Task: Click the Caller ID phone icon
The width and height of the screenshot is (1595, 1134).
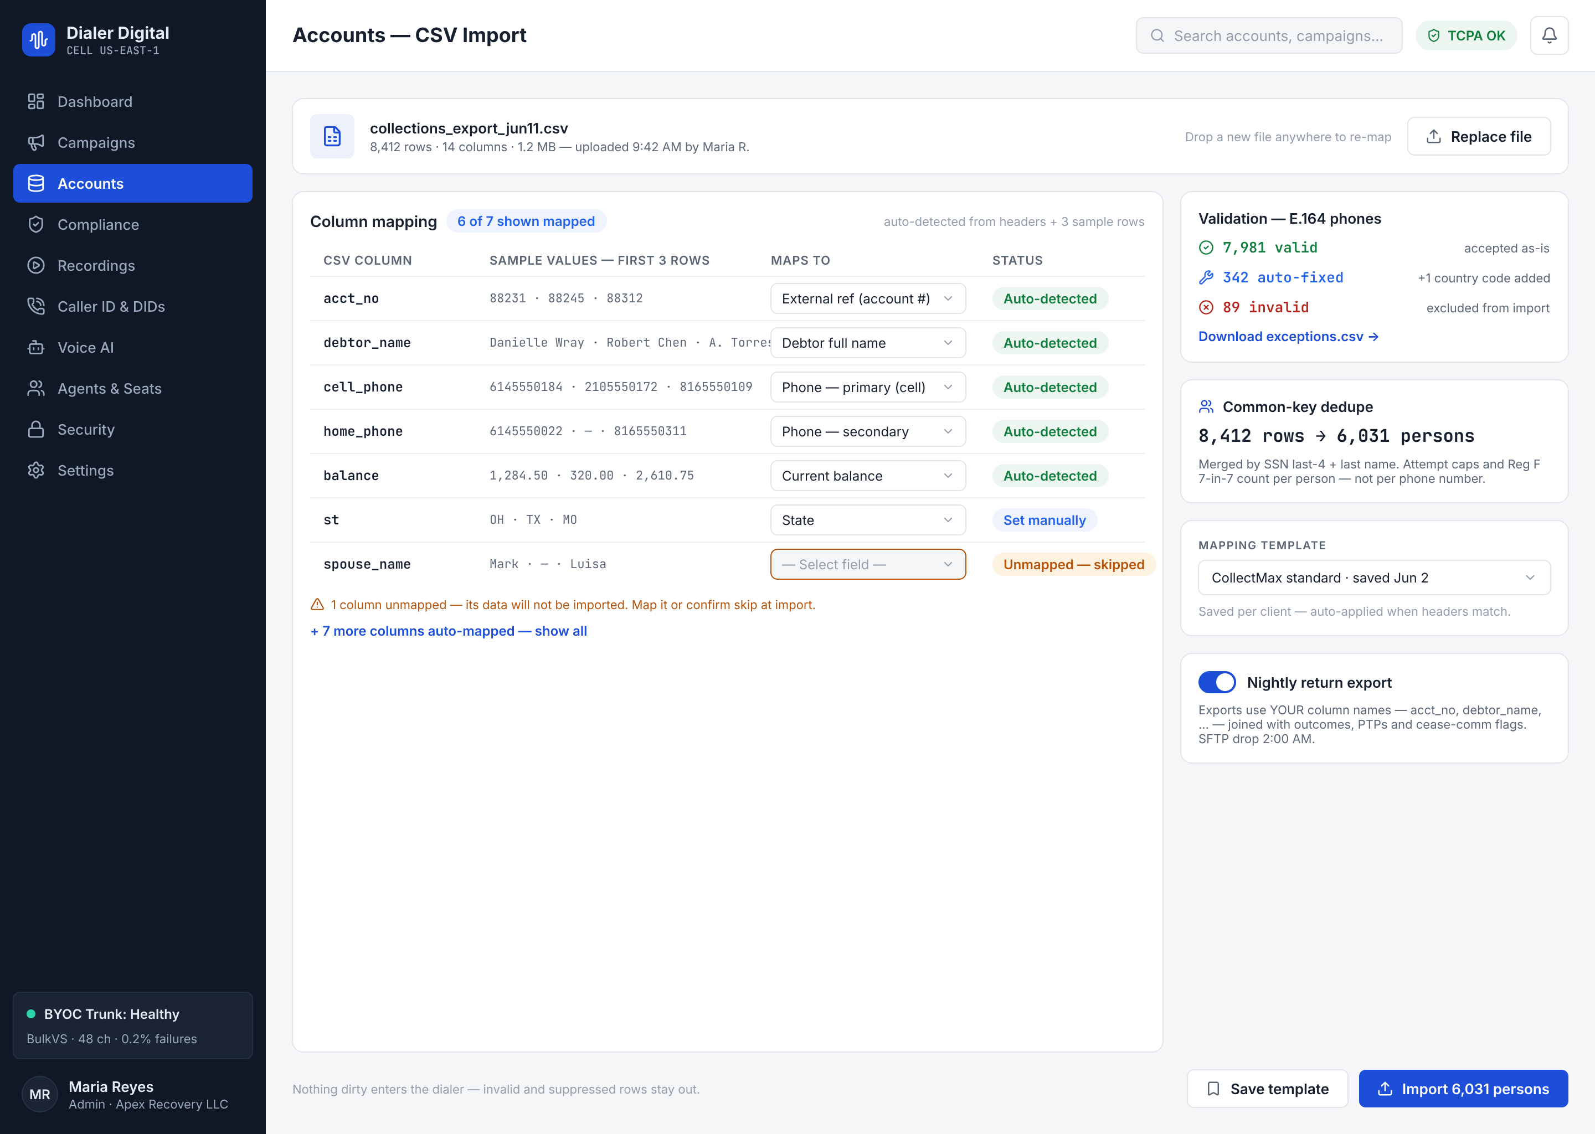Action: pyautogui.click(x=35, y=307)
